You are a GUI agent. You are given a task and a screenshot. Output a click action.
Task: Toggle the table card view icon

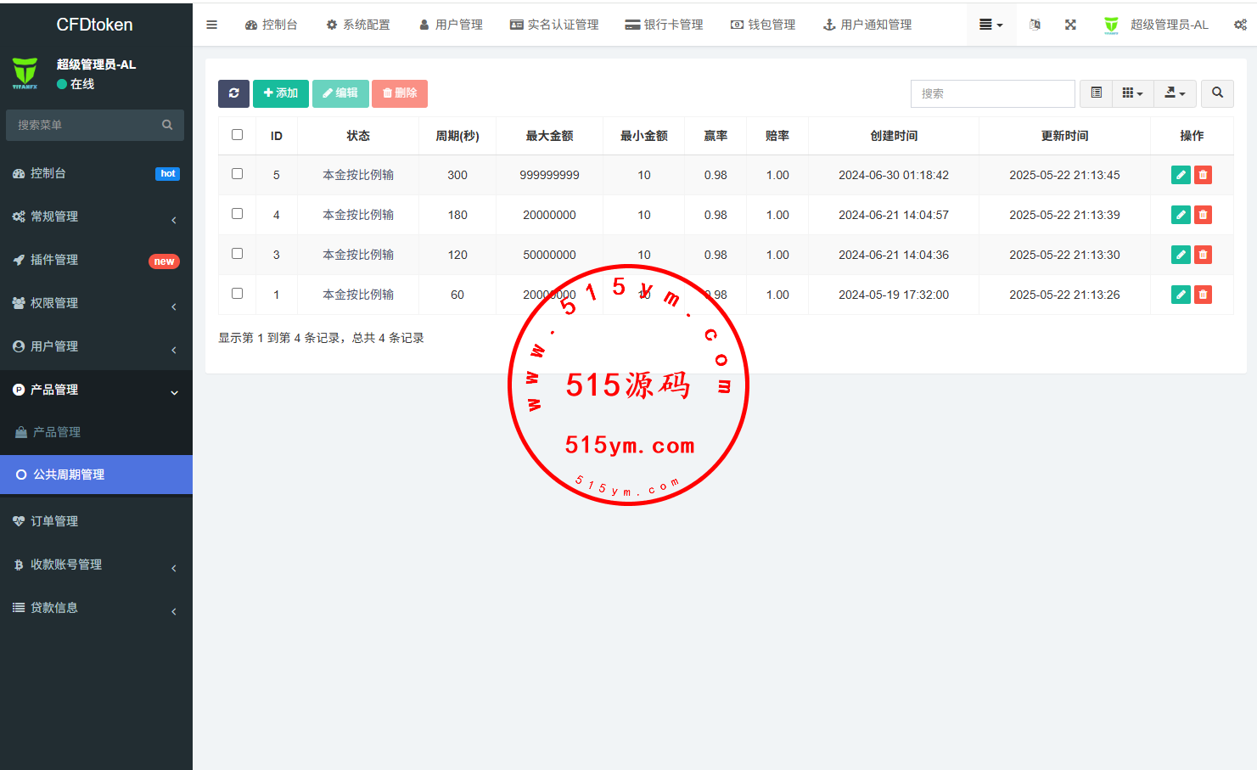point(1096,93)
